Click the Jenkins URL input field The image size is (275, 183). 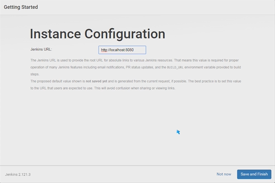[122, 50]
